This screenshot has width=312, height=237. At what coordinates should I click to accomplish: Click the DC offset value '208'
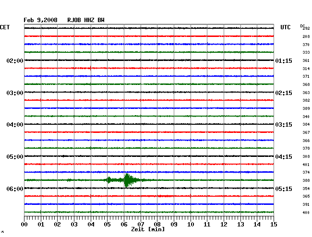306,36
